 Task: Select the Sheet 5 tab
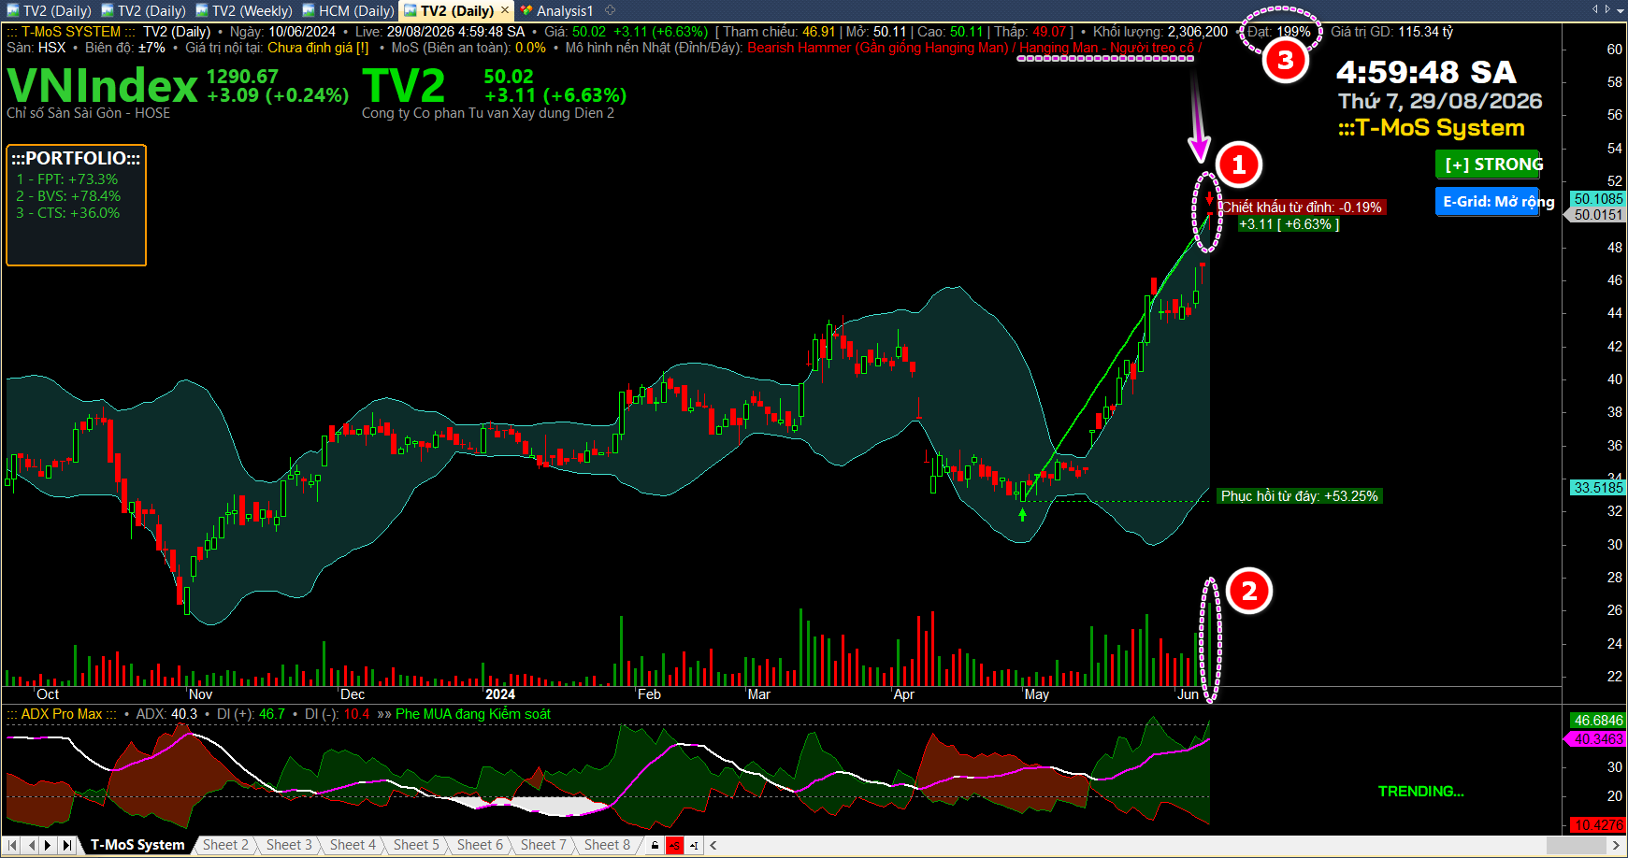point(416,845)
